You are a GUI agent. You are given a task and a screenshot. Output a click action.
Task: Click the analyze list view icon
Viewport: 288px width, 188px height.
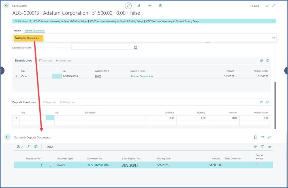click(x=36, y=147)
